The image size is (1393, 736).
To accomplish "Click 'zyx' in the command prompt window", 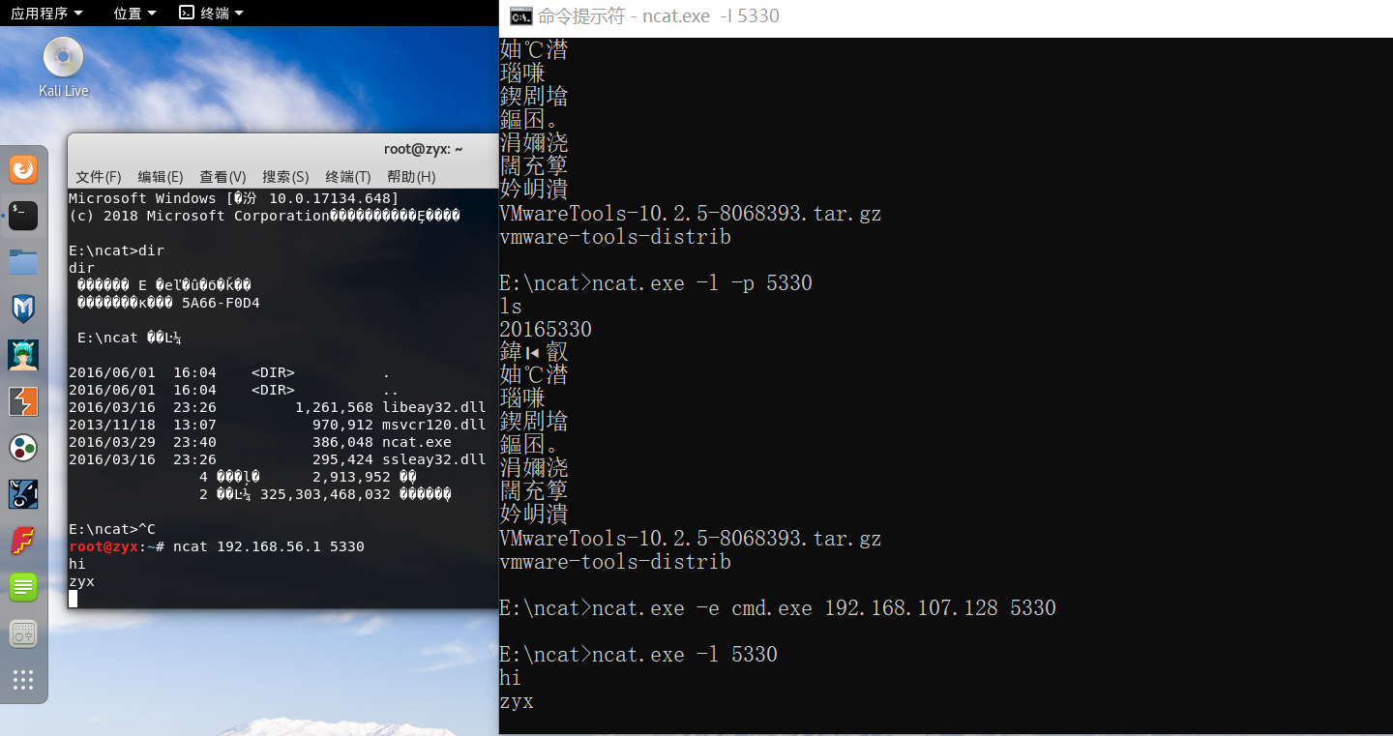I will coord(517,701).
